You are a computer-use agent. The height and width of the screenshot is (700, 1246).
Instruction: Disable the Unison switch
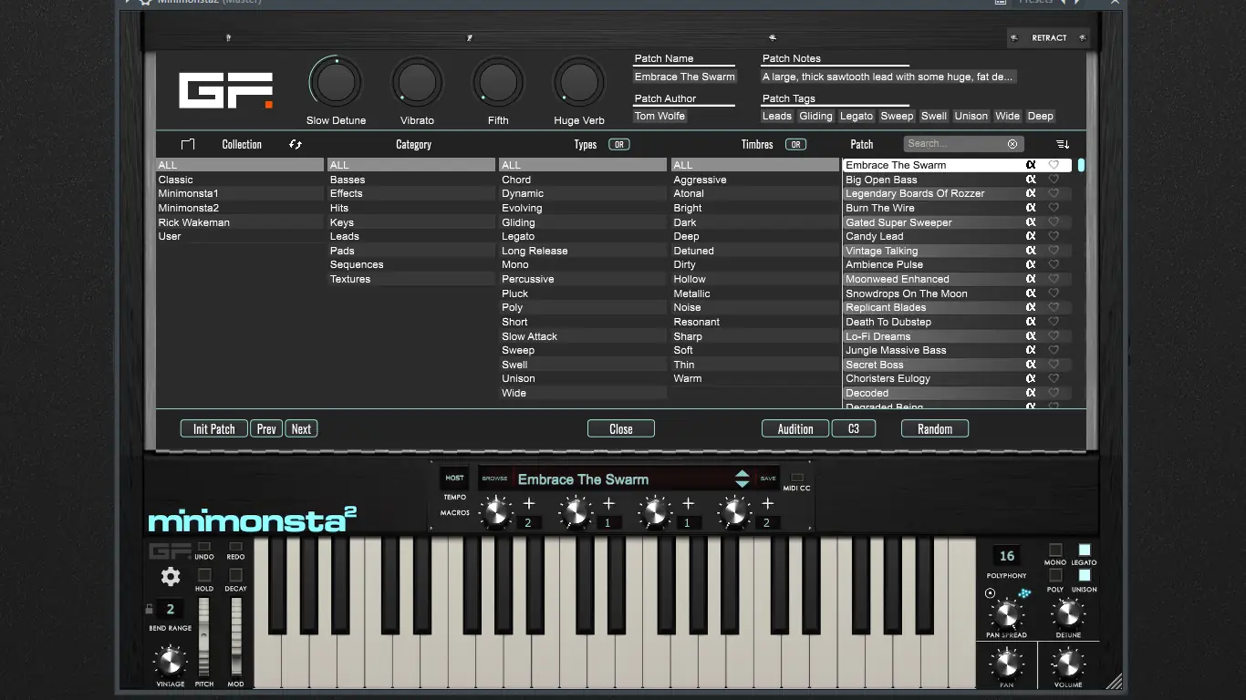point(1085,575)
